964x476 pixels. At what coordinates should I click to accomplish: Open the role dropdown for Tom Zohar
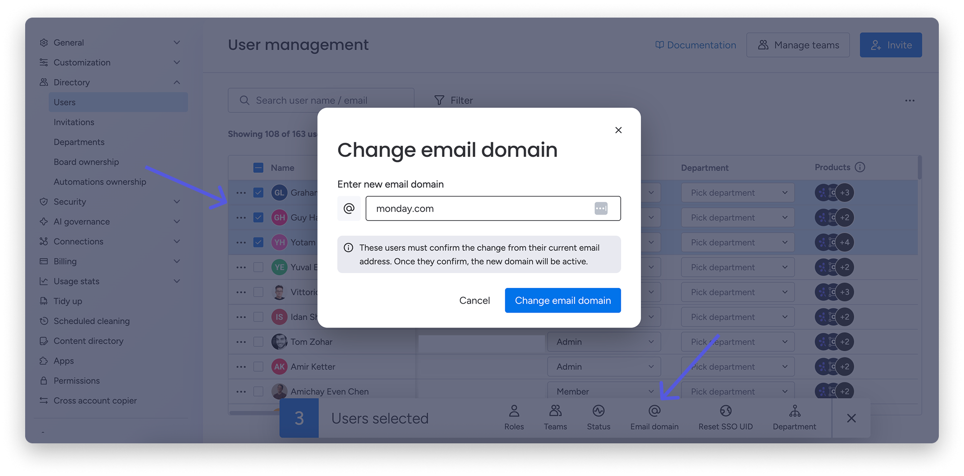[604, 342]
